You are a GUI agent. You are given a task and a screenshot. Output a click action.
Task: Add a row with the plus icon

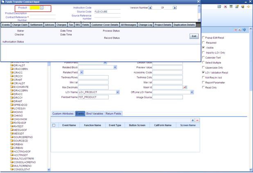193,120
